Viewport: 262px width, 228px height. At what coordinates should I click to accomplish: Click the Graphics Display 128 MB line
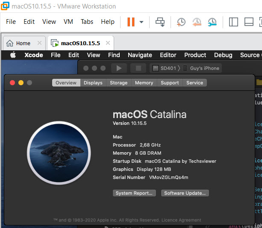coord(142,169)
